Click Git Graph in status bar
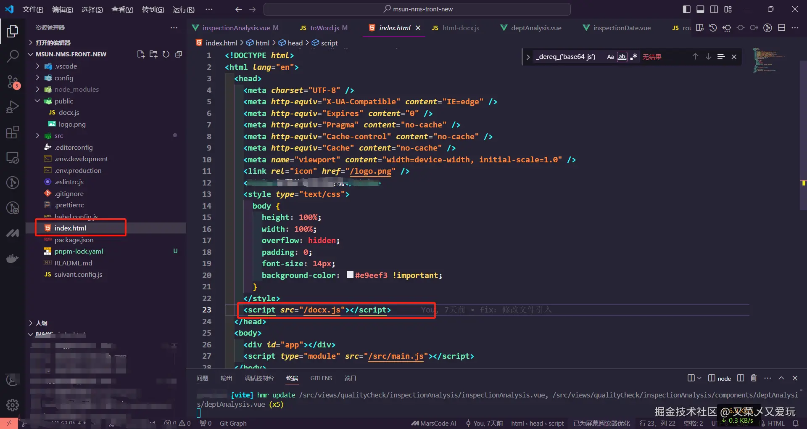The image size is (807, 429). tap(233, 423)
